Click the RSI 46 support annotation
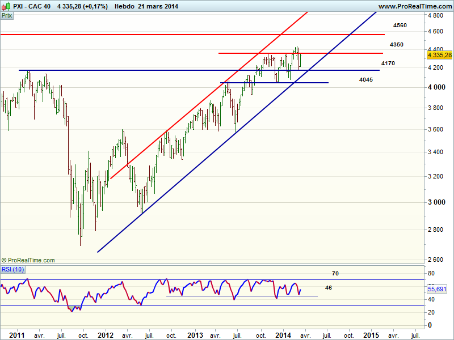The height and width of the screenshot is (340, 454). point(328,288)
